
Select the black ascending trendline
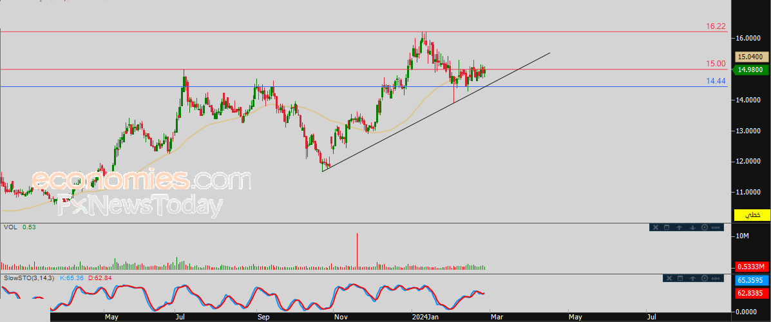pos(436,112)
